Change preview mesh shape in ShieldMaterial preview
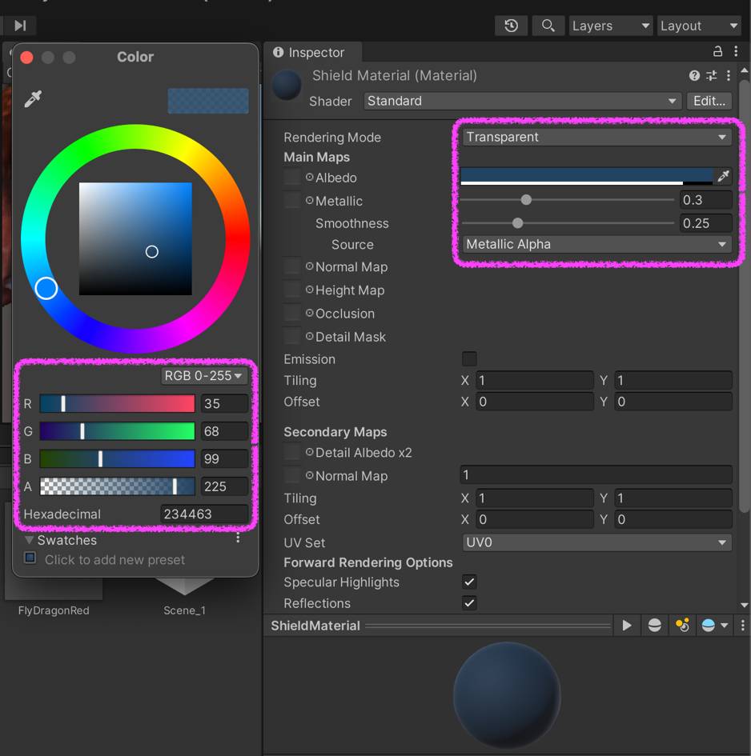 pos(654,626)
